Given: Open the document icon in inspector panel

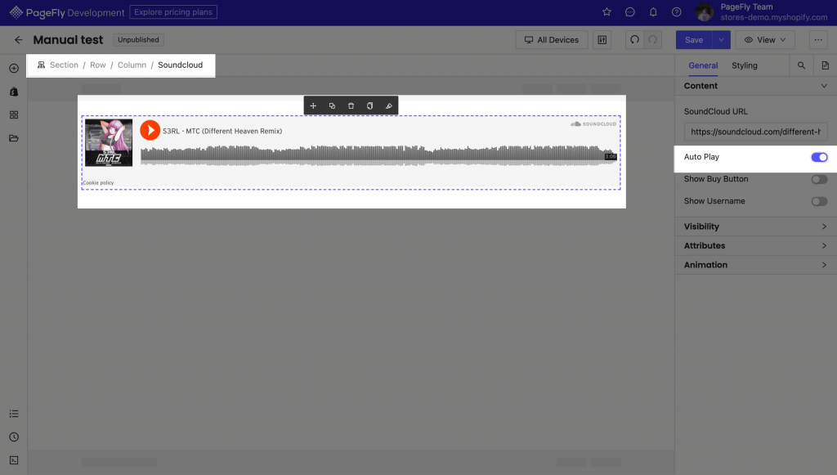Looking at the screenshot, I should (826, 65).
